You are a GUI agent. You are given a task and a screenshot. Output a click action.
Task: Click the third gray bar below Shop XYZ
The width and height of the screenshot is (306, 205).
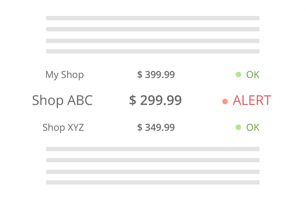[153, 172]
